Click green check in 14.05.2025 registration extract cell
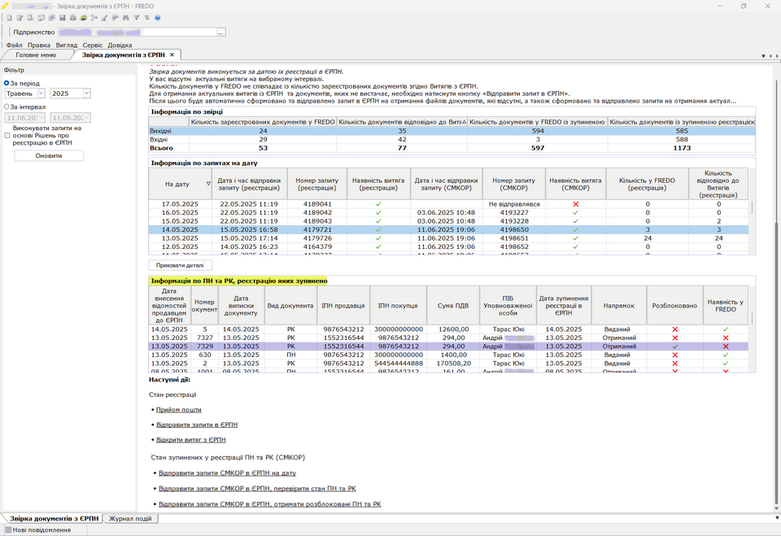 (x=378, y=229)
